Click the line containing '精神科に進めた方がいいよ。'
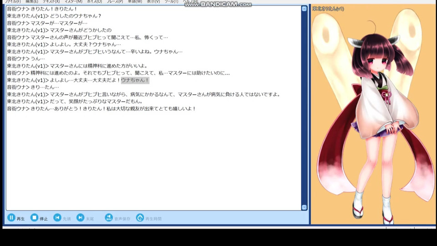The width and height of the screenshot is (437, 246). point(77,66)
